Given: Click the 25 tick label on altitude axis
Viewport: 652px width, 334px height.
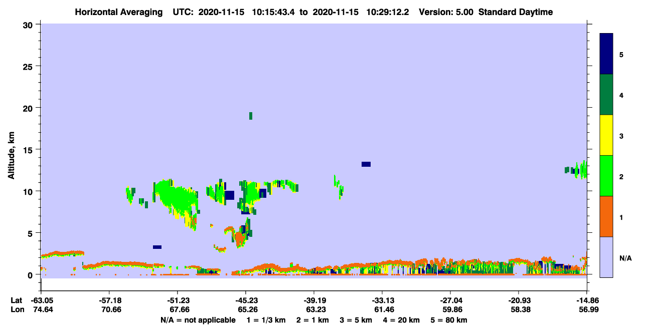Looking at the screenshot, I should click(x=28, y=66).
